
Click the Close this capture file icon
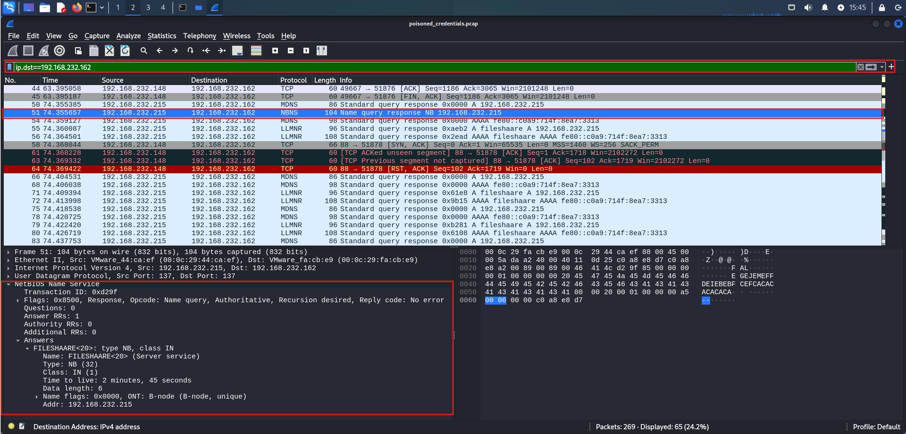click(109, 51)
